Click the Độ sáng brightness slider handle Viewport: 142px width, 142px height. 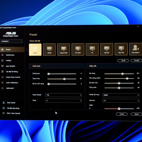(122, 74)
